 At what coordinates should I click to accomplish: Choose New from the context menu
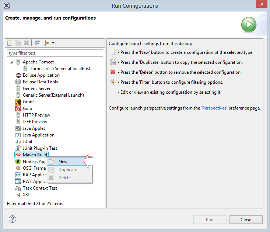(69, 162)
